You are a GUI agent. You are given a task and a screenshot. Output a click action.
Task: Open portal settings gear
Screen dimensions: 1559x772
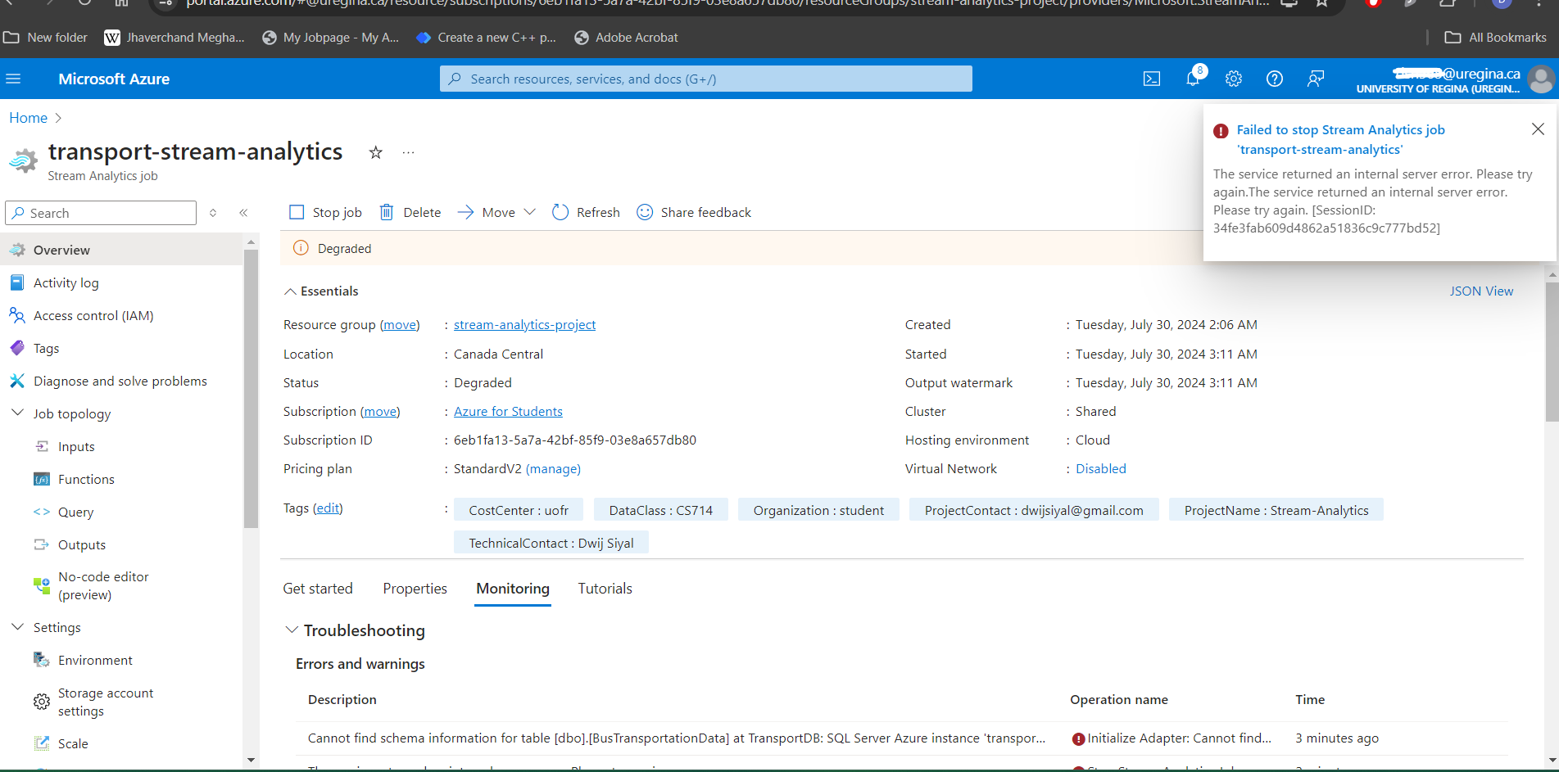coord(1234,79)
